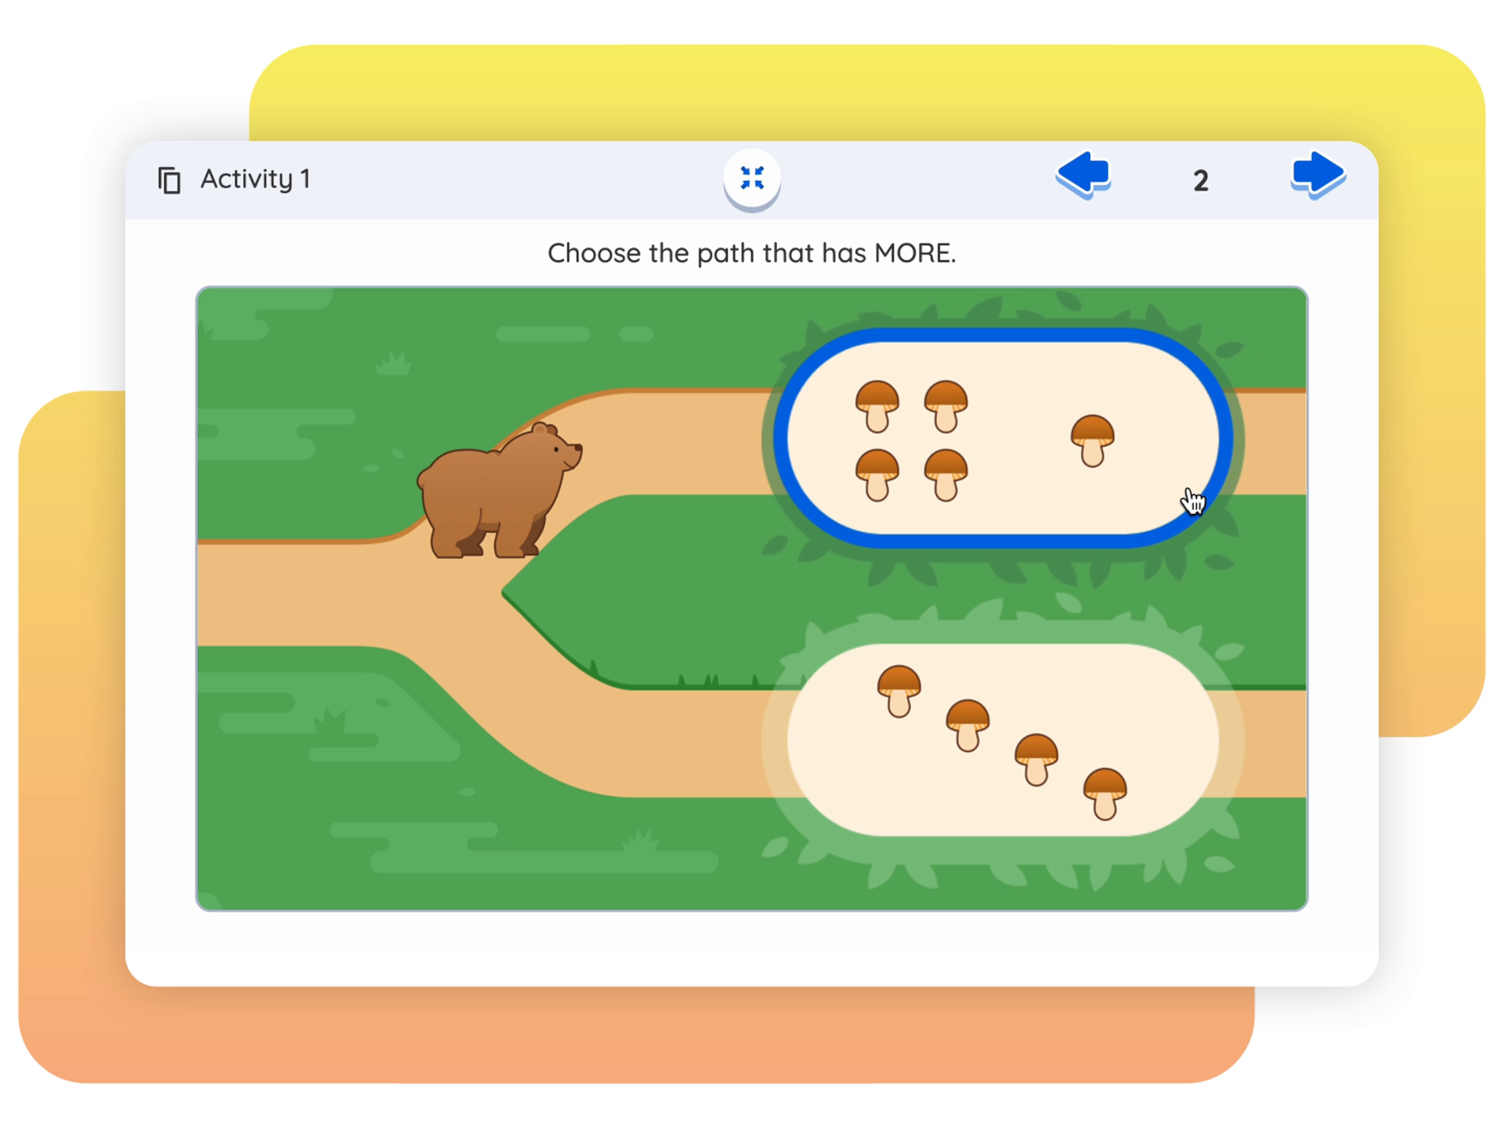The image size is (1504, 1128).
Task: Select the bottom path with four mushrooms
Action: (1003, 740)
